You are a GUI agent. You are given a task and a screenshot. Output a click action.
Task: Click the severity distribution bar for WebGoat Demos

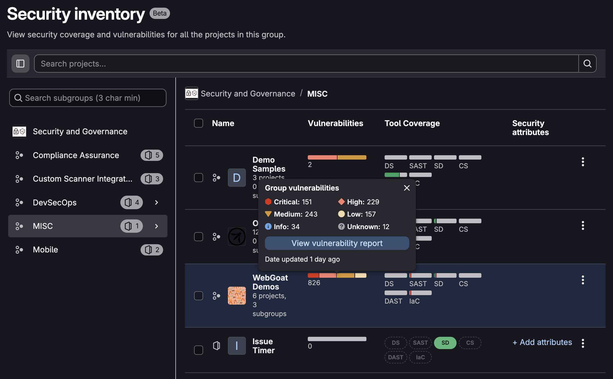(337, 275)
